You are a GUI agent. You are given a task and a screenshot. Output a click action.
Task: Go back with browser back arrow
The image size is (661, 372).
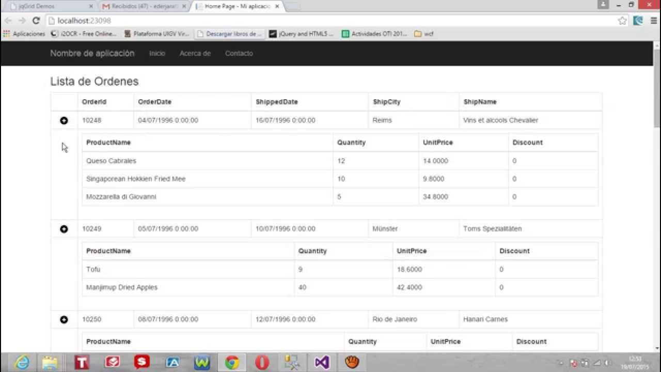(x=8, y=21)
